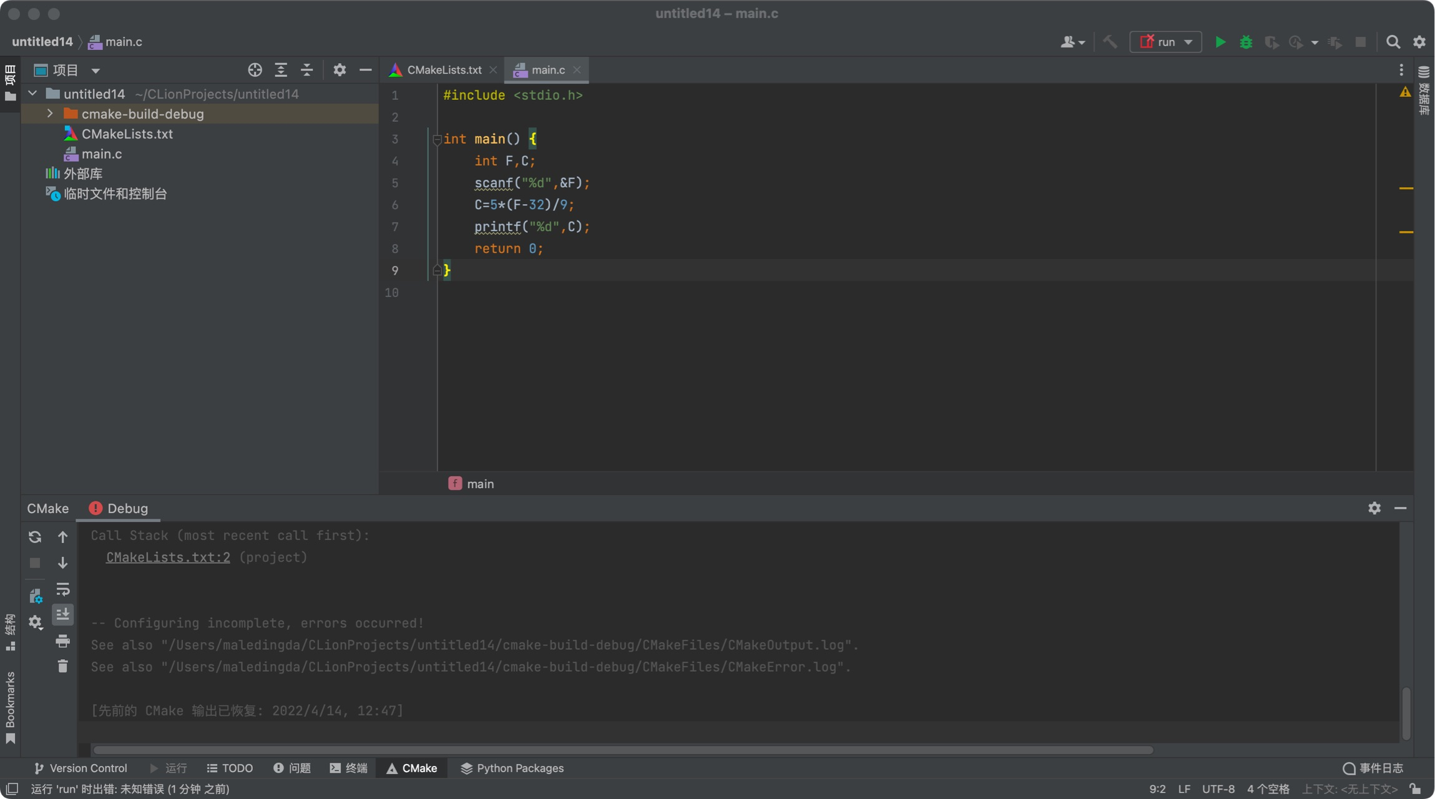Click the print icon in CMake panel

click(62, 641)
